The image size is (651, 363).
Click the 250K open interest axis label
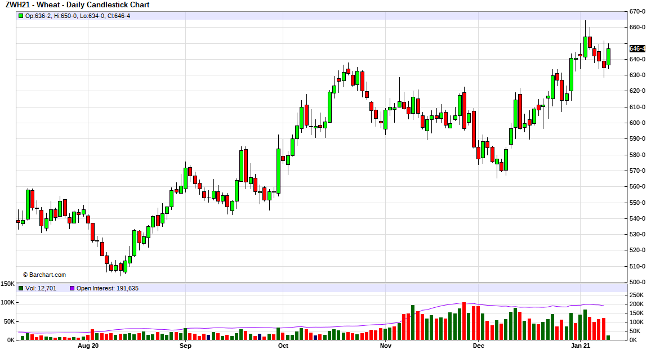click(636, 295)
